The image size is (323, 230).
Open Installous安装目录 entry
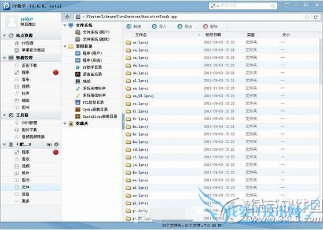[x=97, y=116]
